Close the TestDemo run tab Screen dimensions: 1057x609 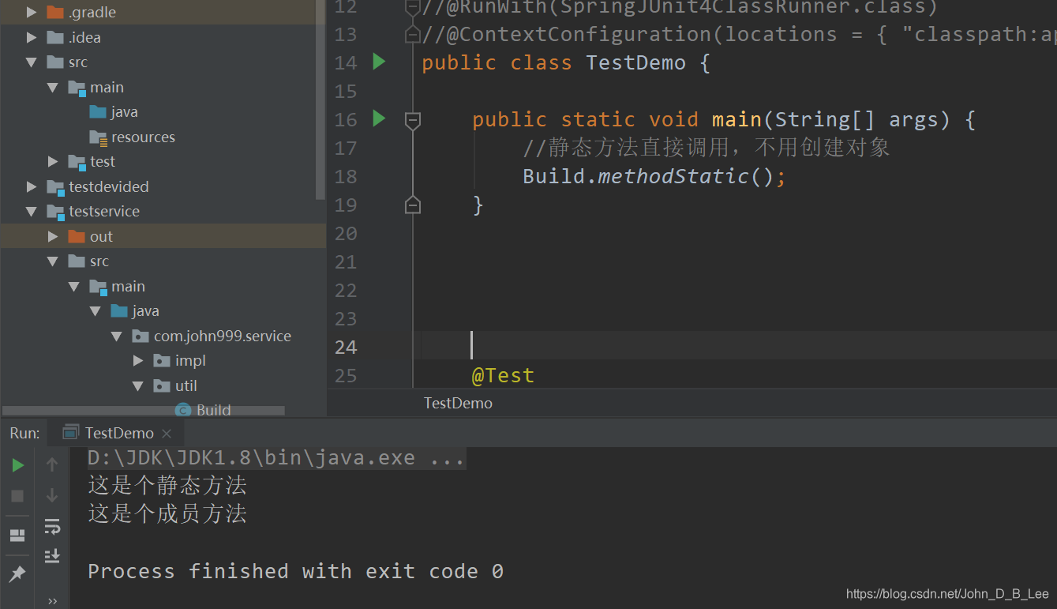tap(167, 434)
